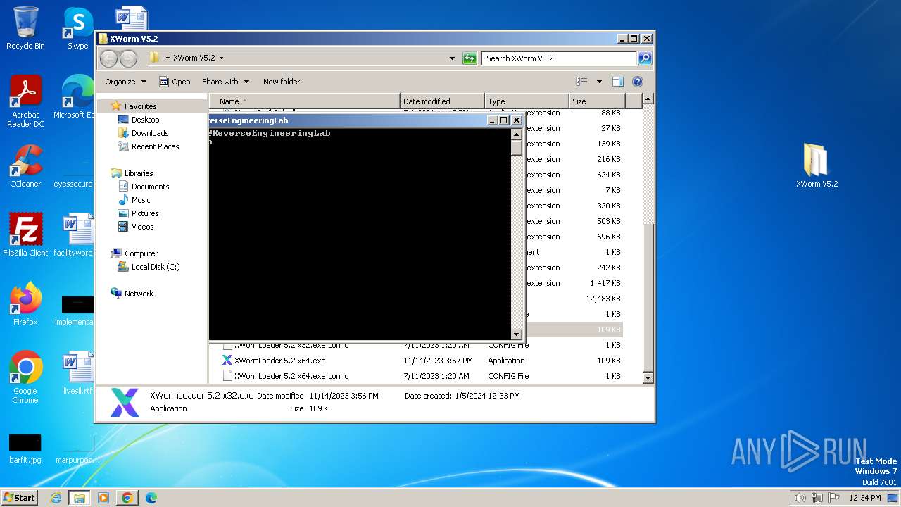Click the taskbar clock showing 12:34 PM
This screenshot has height=507, width=901.
tap(865, 498)
